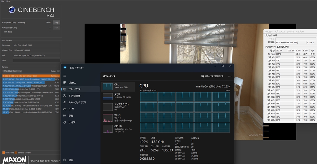The width and height of the screenshot is (317, 164).
Task: Stop the running Multi Core benchmark
Action: tap(56, 23)
